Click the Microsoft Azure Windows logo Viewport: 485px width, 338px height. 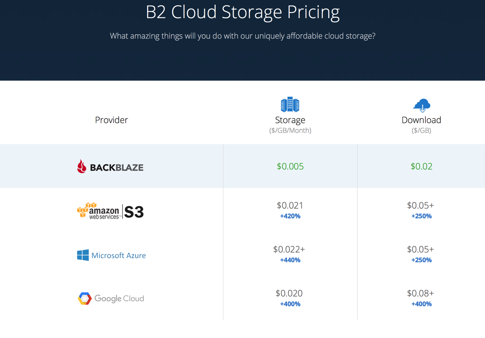tap(83, 255)
